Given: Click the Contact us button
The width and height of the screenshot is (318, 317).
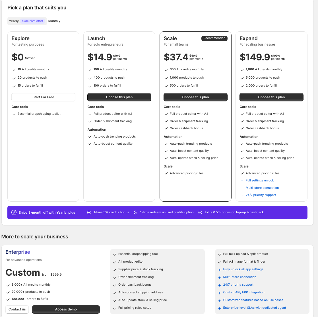Looking at the screenshot, I should 17,309.
